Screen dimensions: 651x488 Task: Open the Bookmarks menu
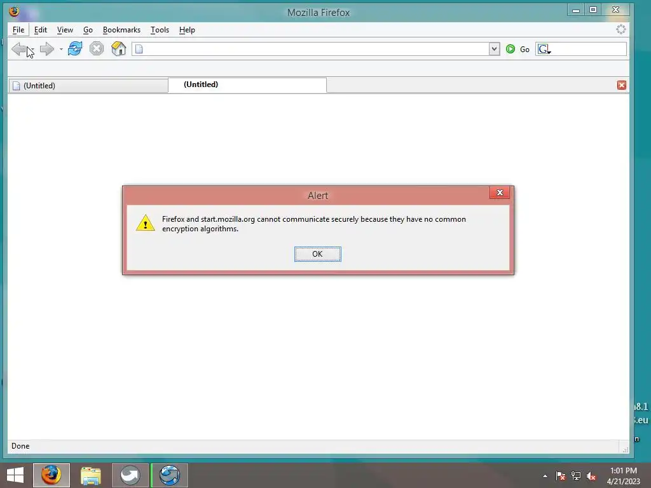point(121,30)
